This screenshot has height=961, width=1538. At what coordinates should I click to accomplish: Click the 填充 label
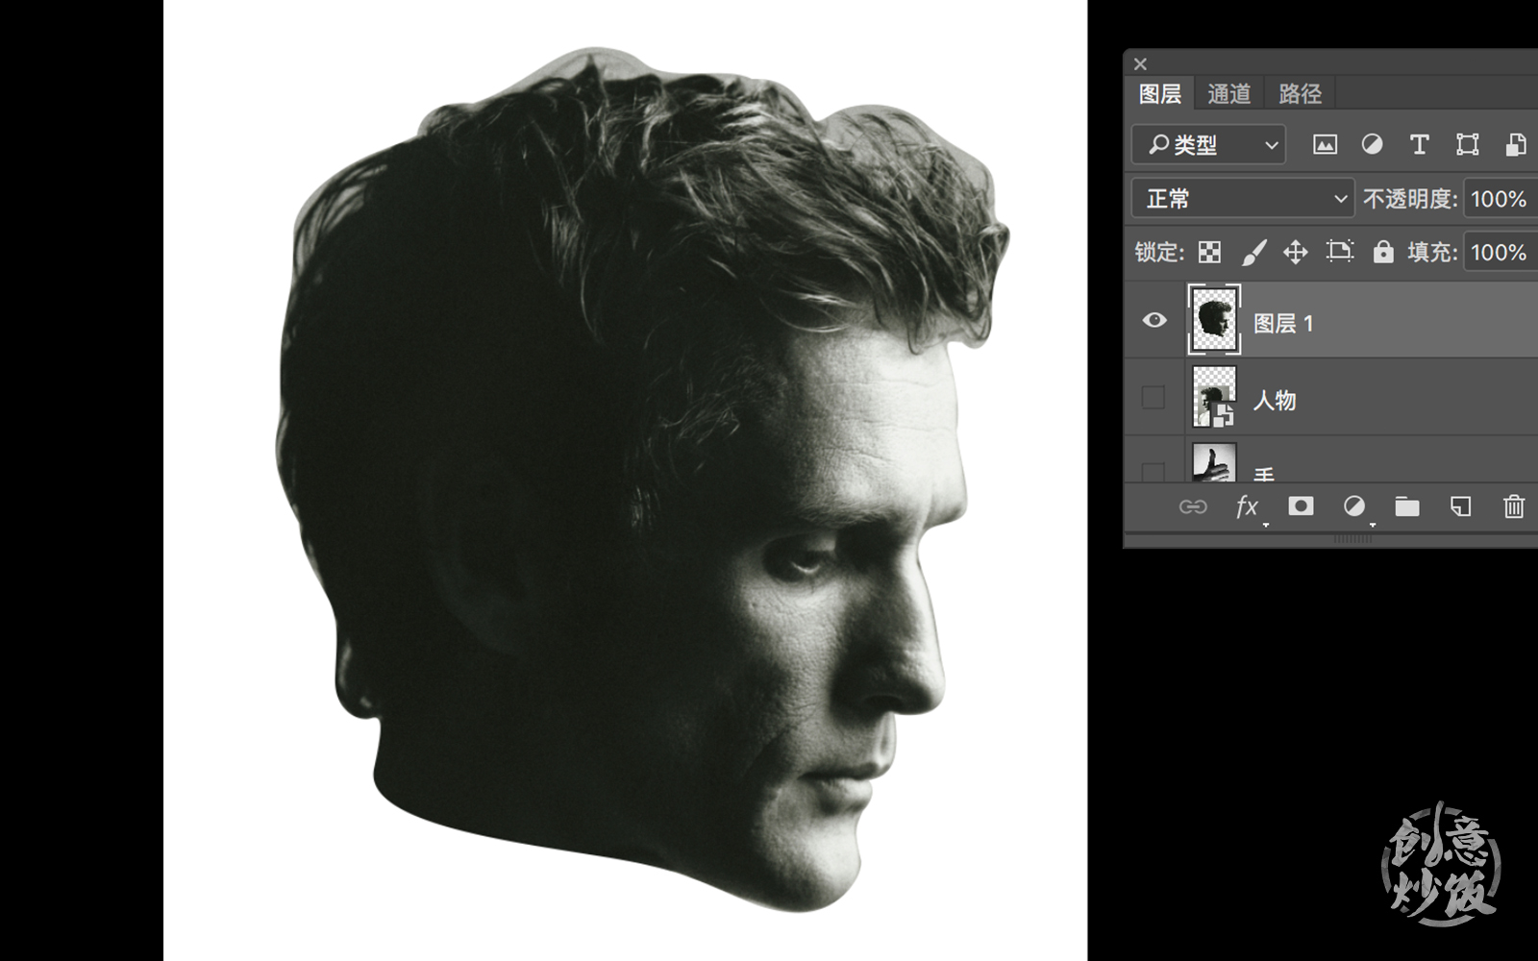click(1433, 253)
